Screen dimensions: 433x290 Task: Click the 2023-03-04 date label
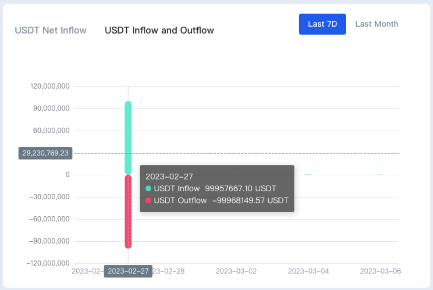(x=308, y=271)
